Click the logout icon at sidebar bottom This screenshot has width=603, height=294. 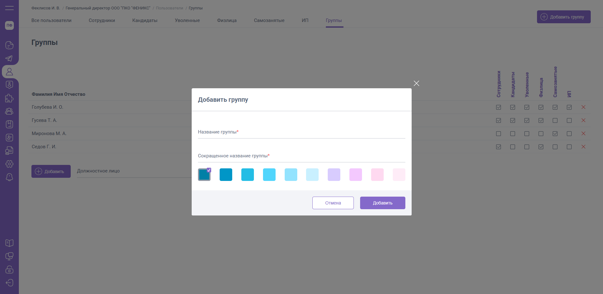click(x=9, y=283)
